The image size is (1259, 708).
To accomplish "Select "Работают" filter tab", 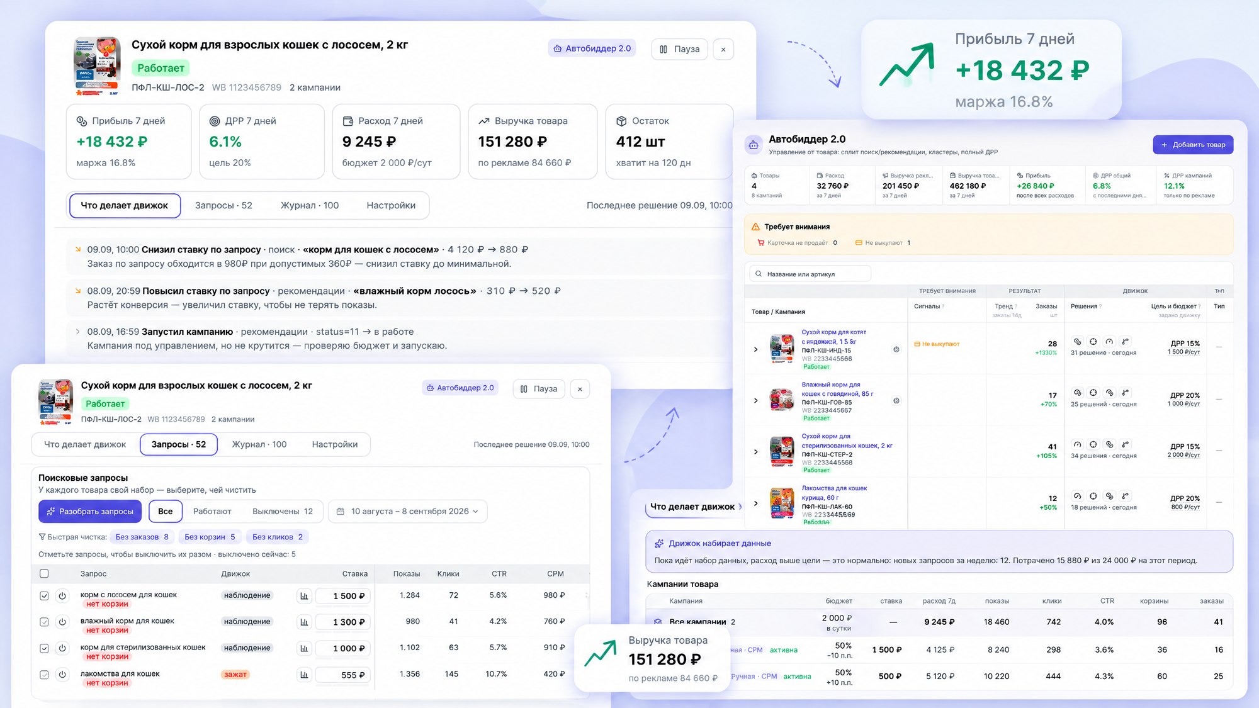I will coord(212,512).
